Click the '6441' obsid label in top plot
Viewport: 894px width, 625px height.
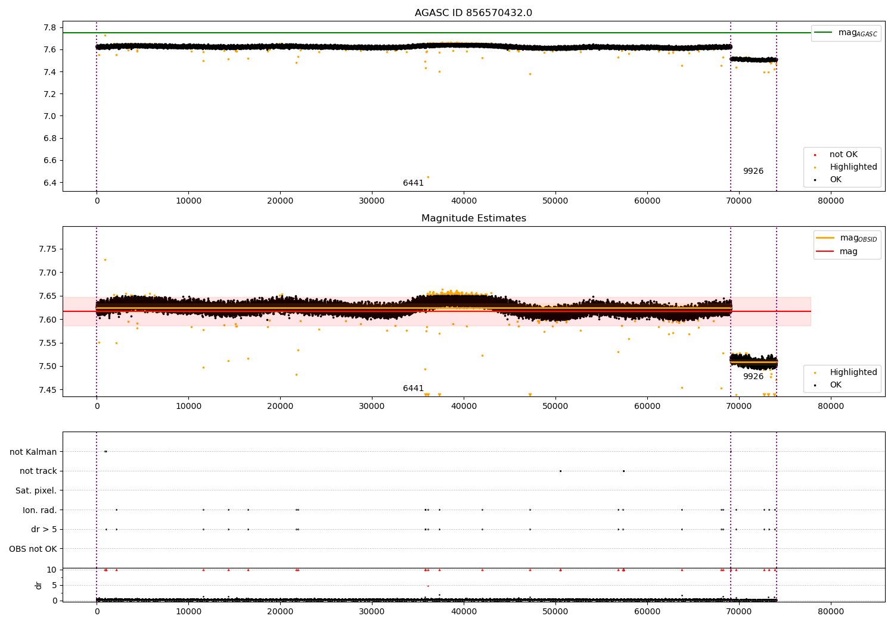click(x=413, y=183)
